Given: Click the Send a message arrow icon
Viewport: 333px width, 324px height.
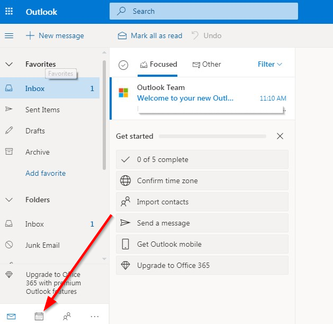Looking at the screenshot, I should coord(125,222).
